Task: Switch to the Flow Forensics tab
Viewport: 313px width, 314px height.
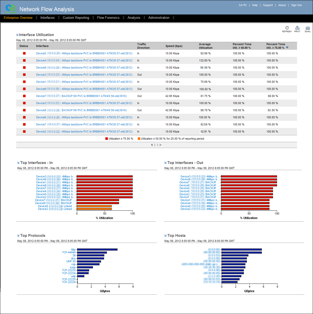Action: (108, 18)
